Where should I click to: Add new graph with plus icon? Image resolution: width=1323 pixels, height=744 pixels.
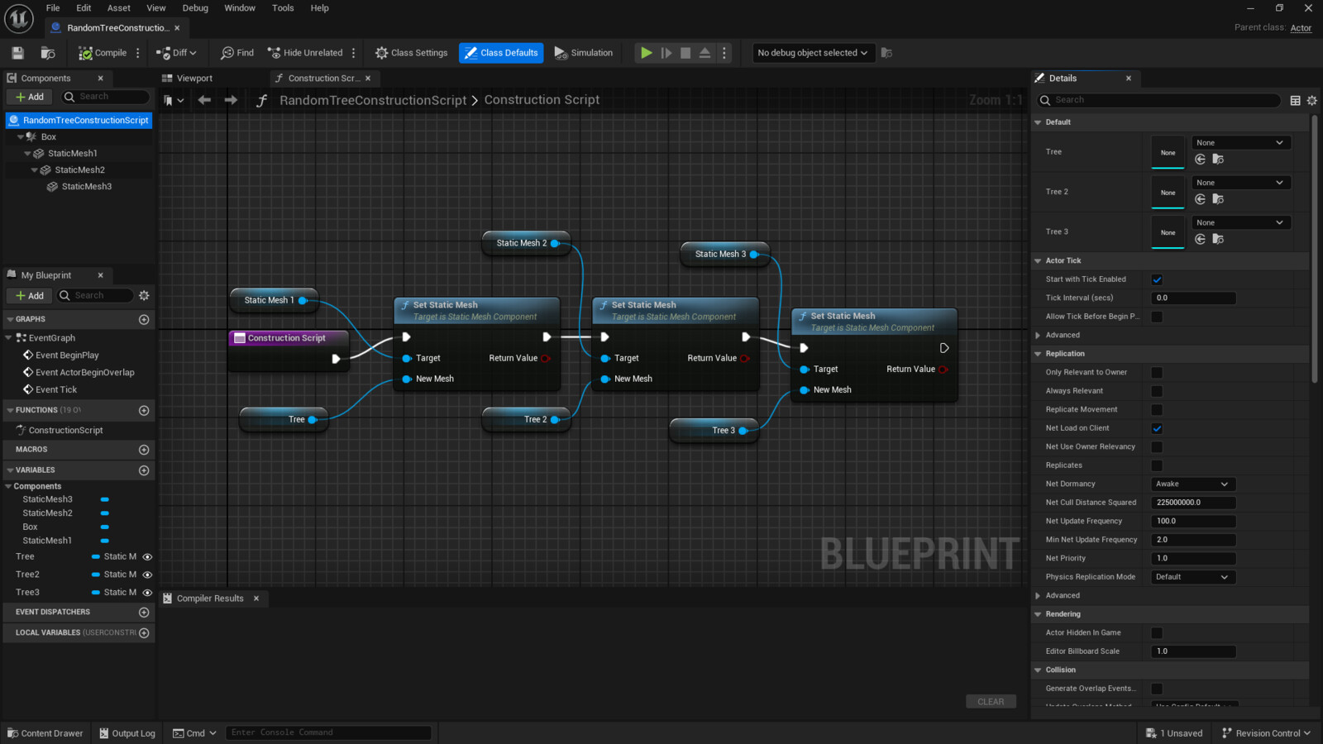coord(144,319)
